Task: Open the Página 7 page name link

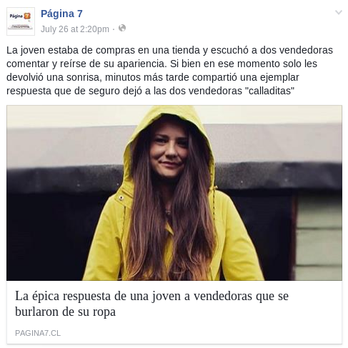Action: click(x=61, y=14)
